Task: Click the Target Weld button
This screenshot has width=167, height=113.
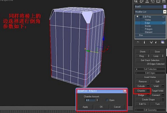Action: (157, 91)
